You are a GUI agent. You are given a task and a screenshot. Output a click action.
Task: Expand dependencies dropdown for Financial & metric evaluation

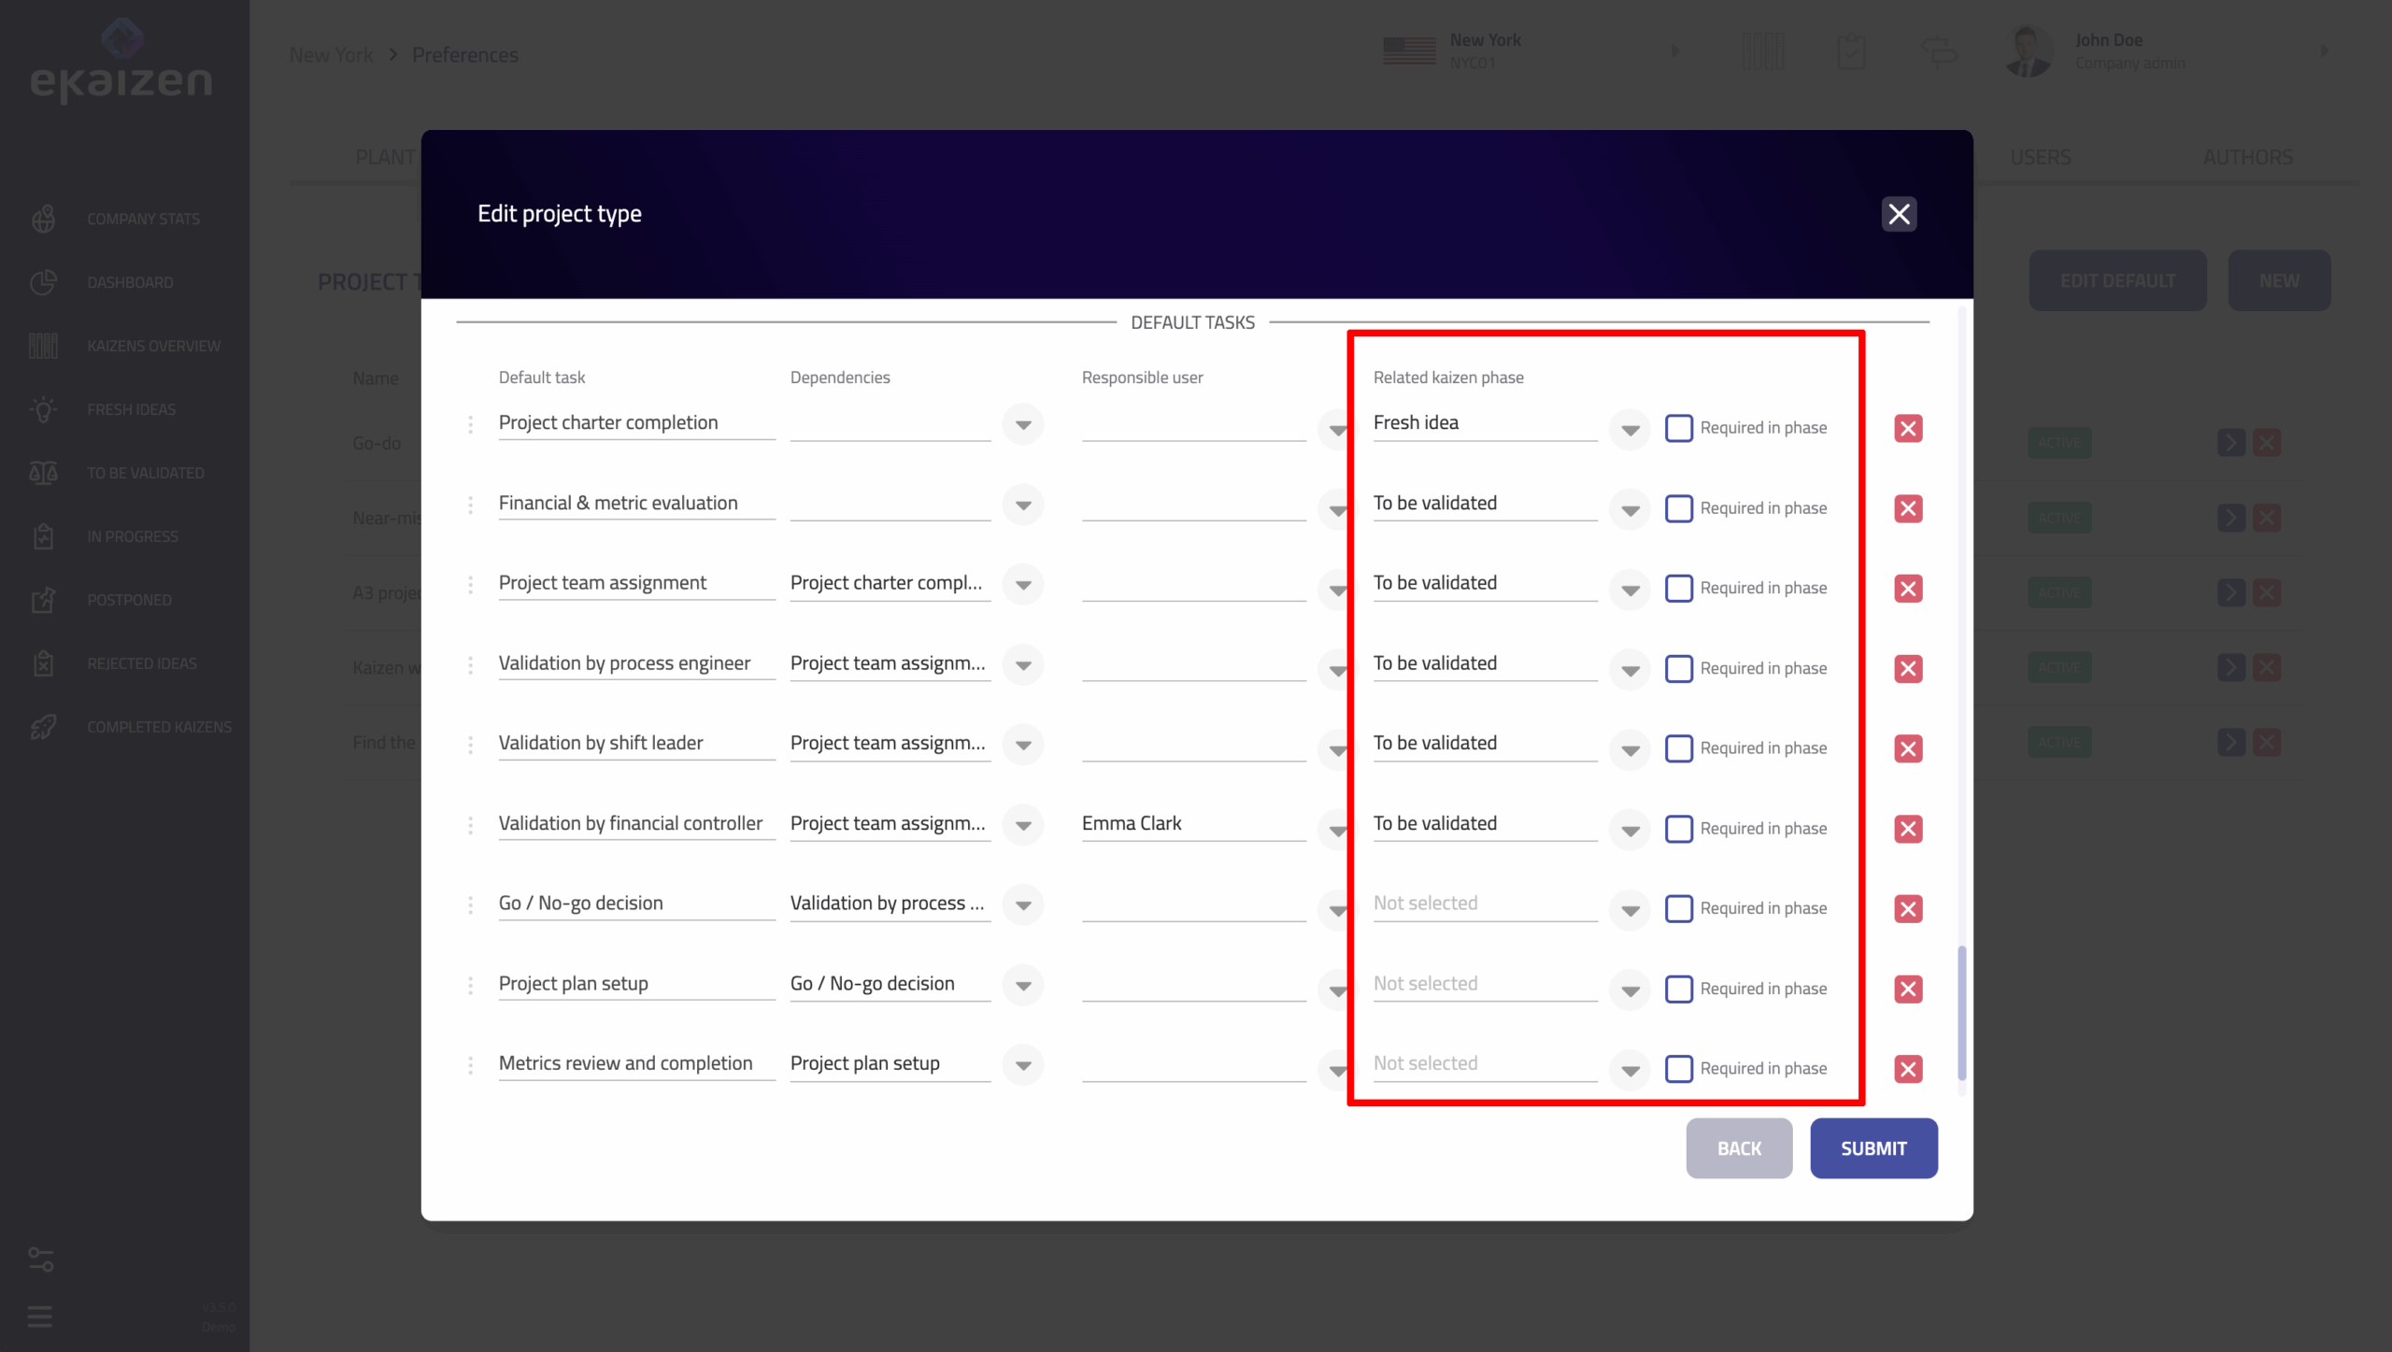1023,505
